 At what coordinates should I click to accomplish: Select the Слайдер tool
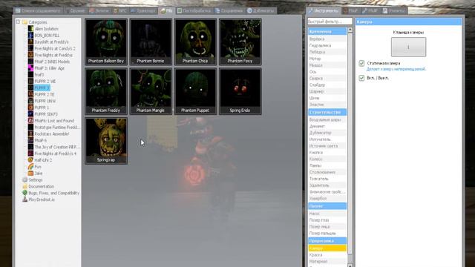click(x=327, y=85)
